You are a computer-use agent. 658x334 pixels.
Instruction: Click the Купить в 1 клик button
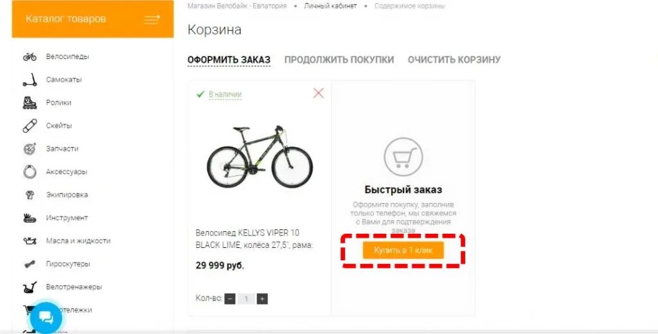(404, 251)
